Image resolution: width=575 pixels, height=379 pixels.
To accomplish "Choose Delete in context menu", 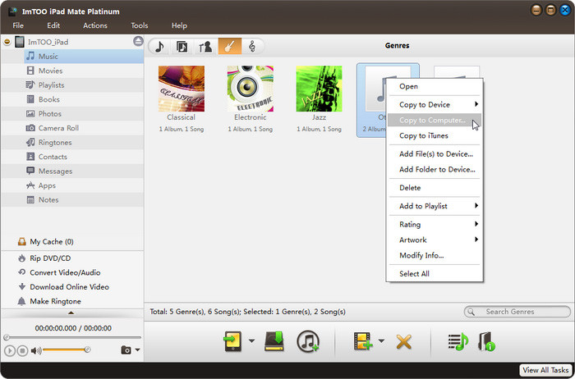I will coord(435,188).
